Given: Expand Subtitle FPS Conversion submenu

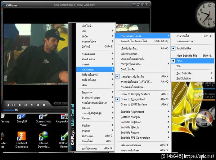Looking at the screenshot, I should [143, 138].
